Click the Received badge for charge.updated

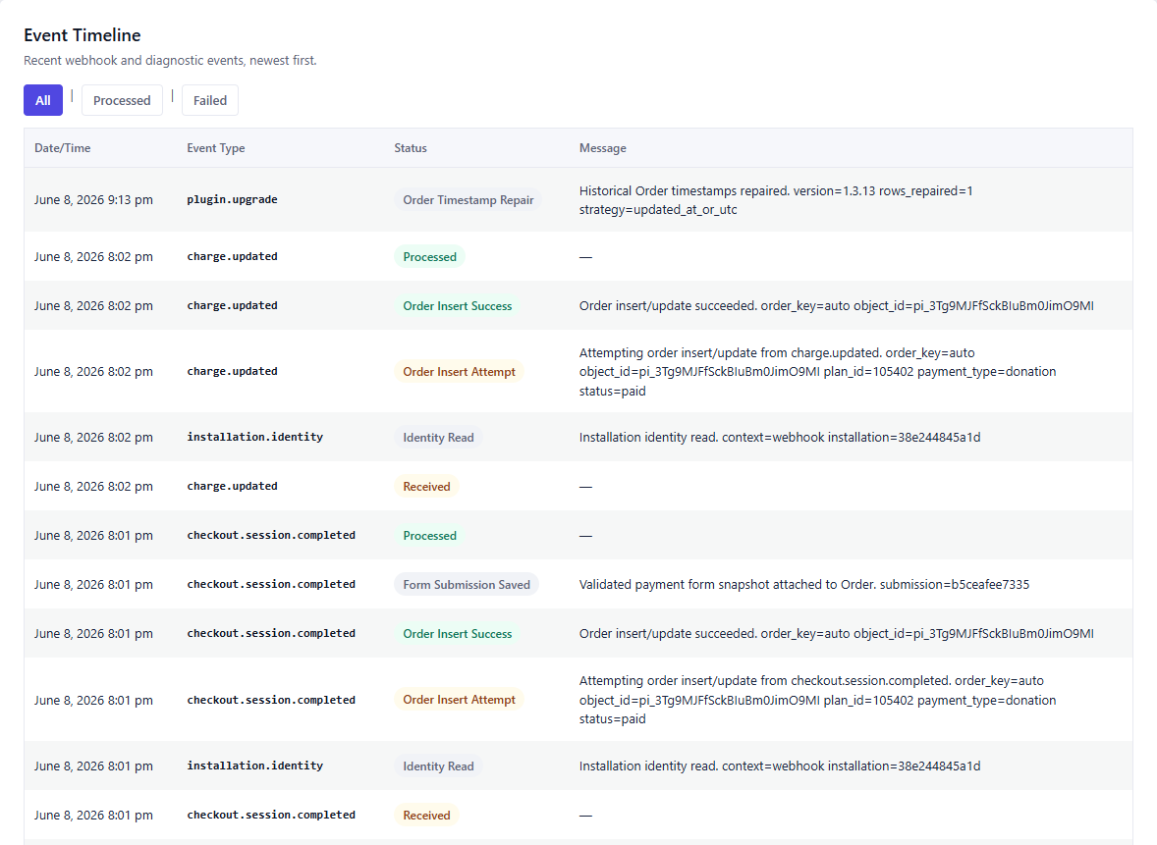tap(426, 487)
